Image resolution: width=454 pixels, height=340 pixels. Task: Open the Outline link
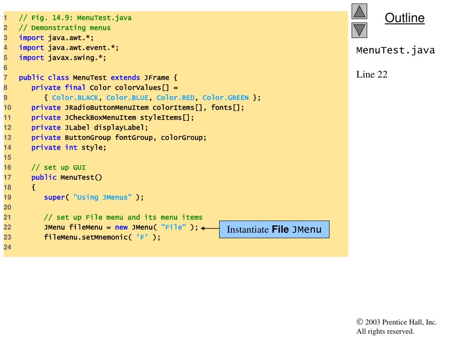(404, 18)
